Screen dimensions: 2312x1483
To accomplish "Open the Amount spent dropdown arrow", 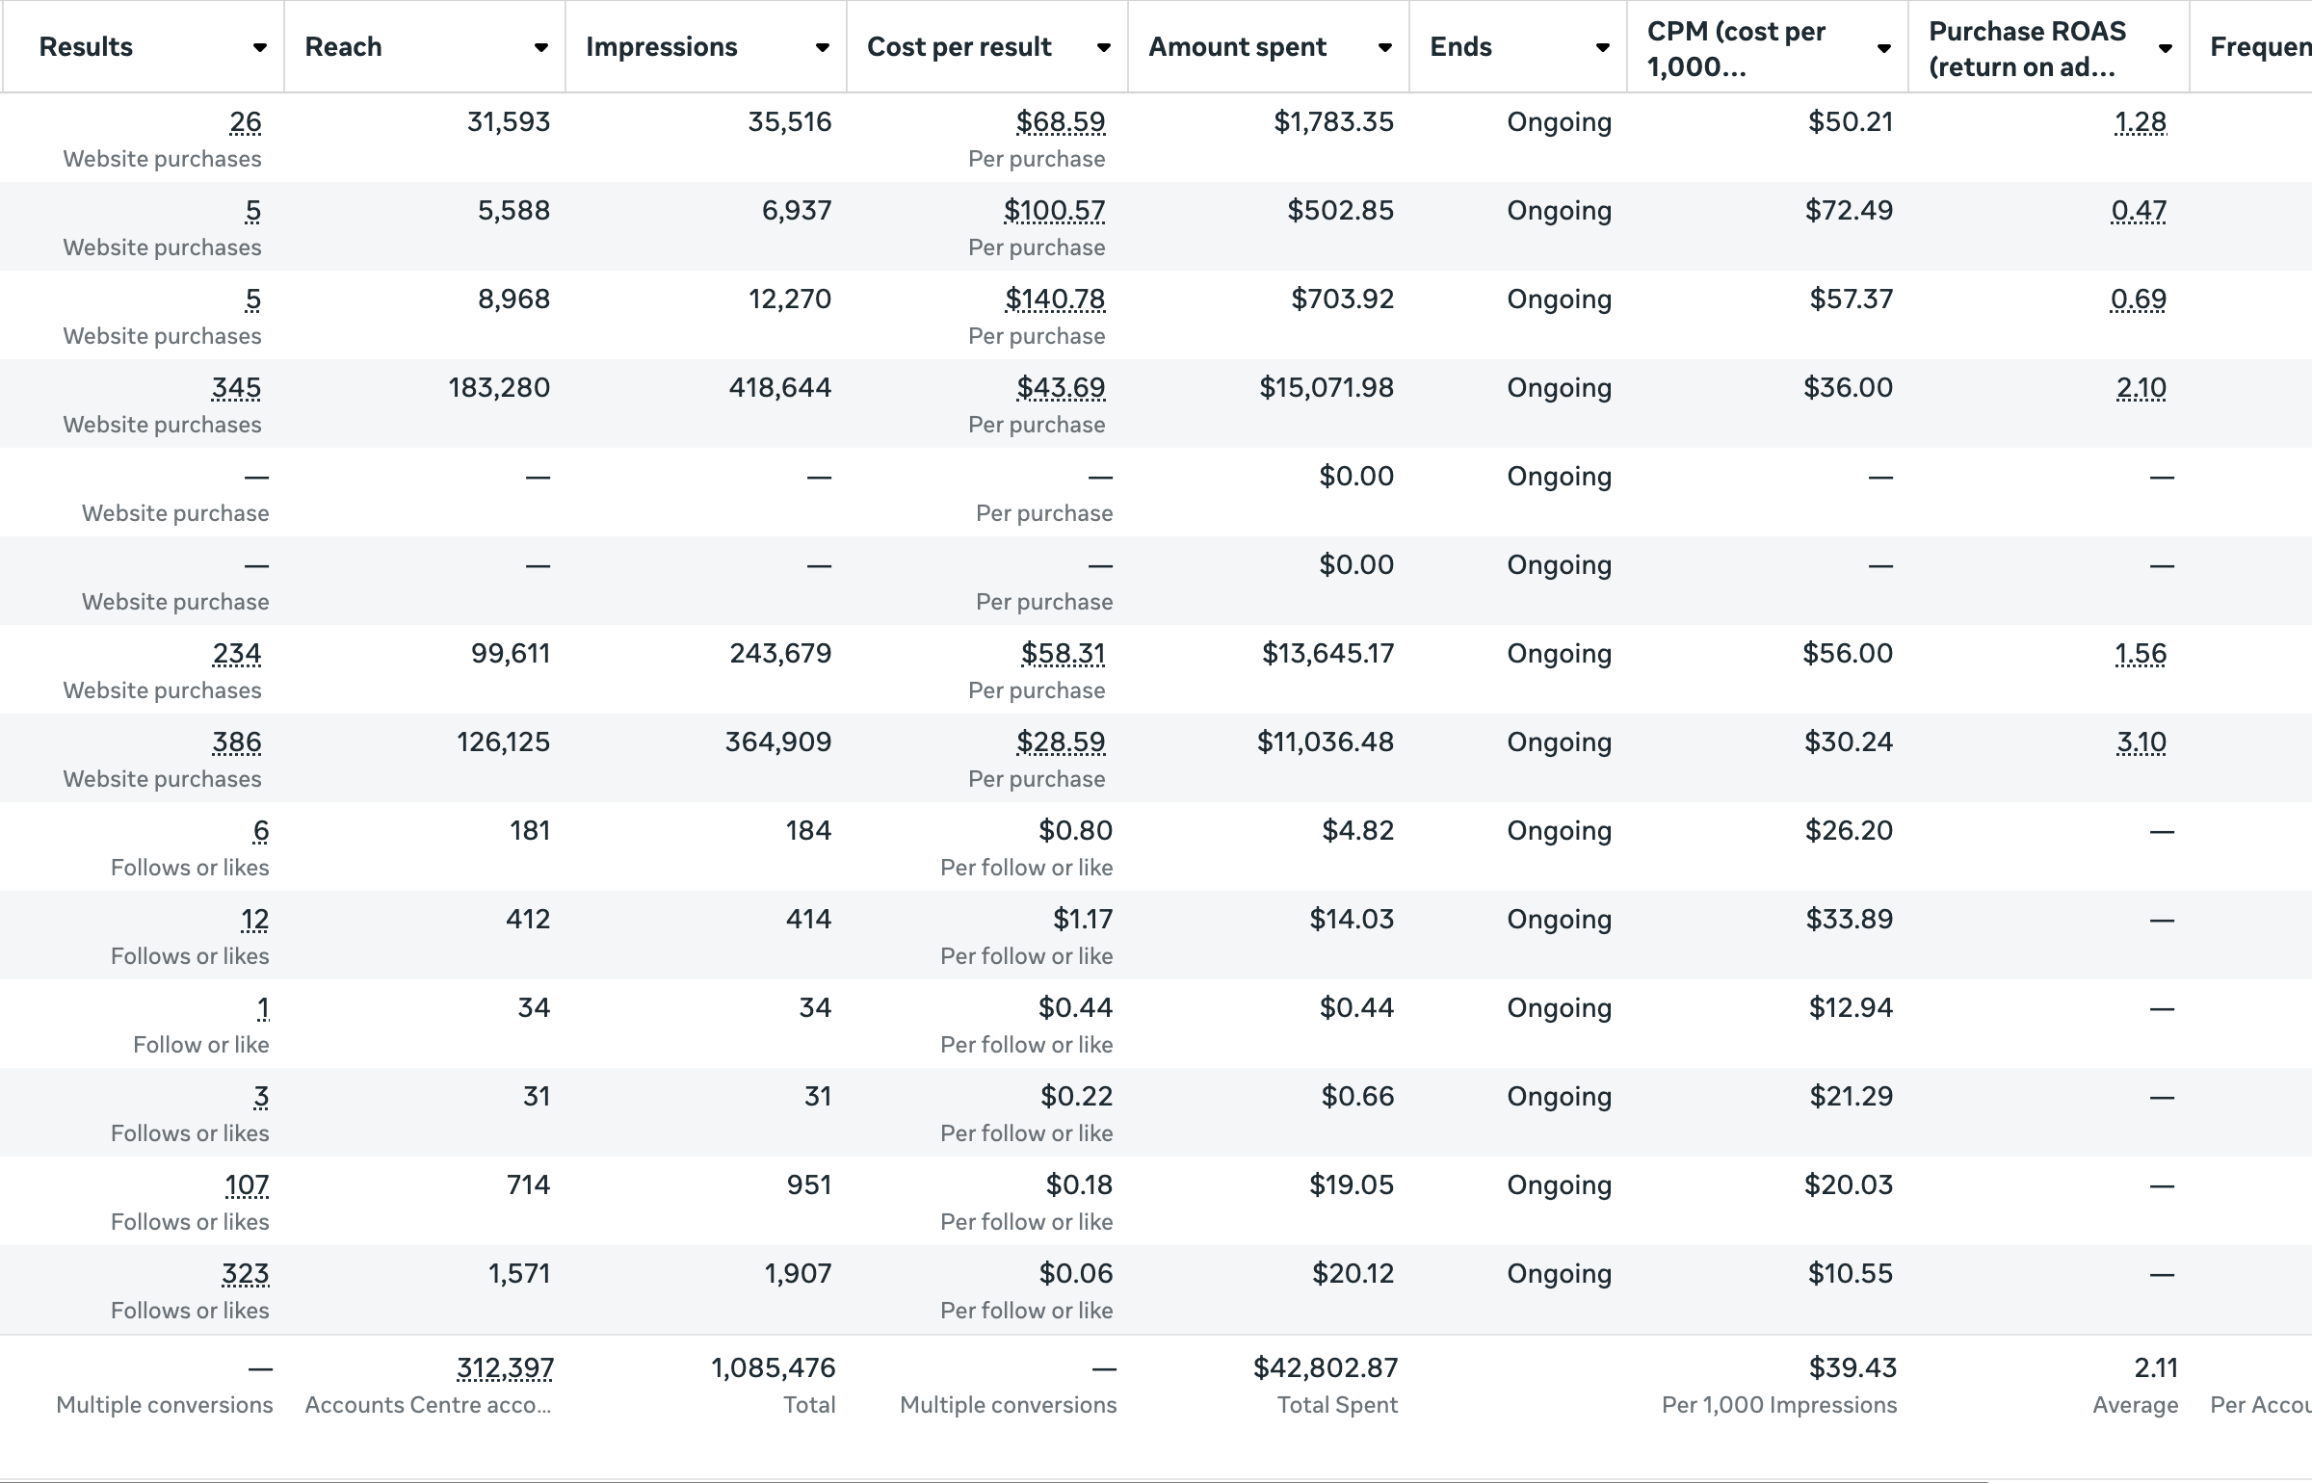I will pyautogui.click(x=1384, y=48).
